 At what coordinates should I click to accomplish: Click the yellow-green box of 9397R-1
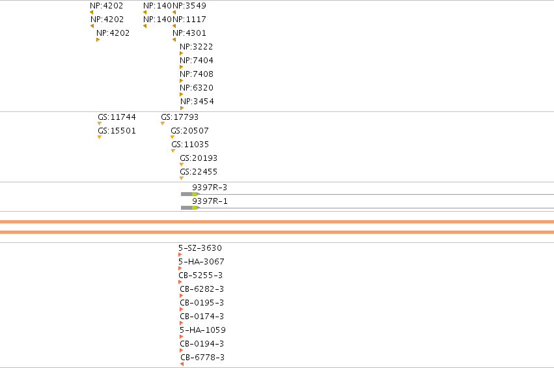pos(195,208)
